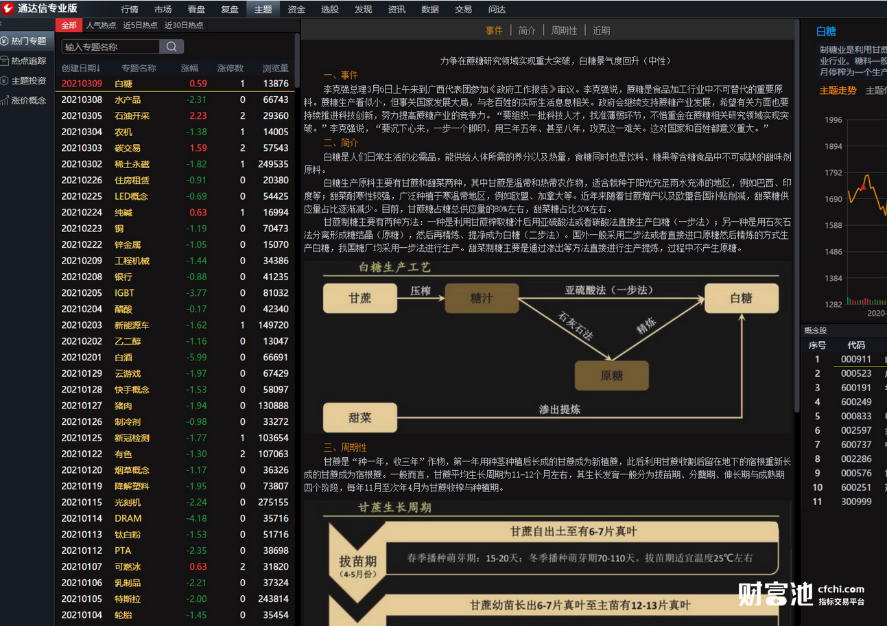Sort by 专题名称 column header
Screen dimensions: 887x626
(139, 68)
